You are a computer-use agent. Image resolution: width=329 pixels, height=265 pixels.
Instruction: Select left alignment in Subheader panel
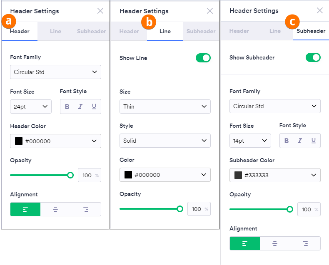pyautogui.click(x=244, y=243)
